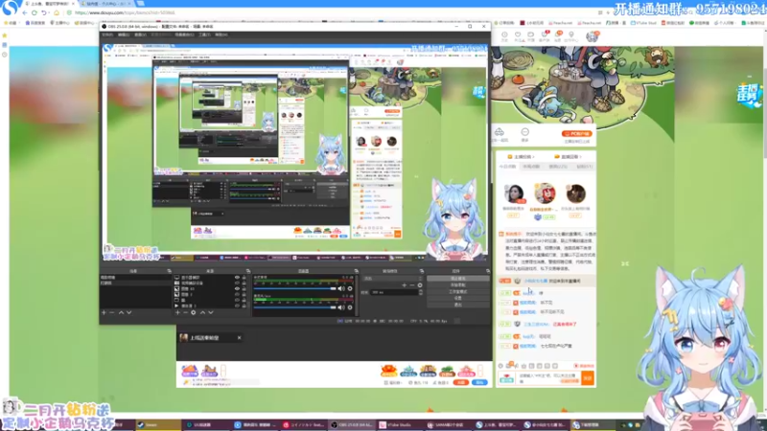
Task: Toggle visibility eye of the fifth source row
Action: [237, 300]
